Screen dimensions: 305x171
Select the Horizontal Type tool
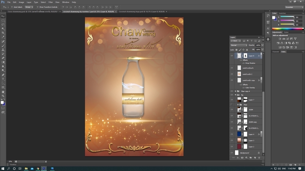click(3, 79)
